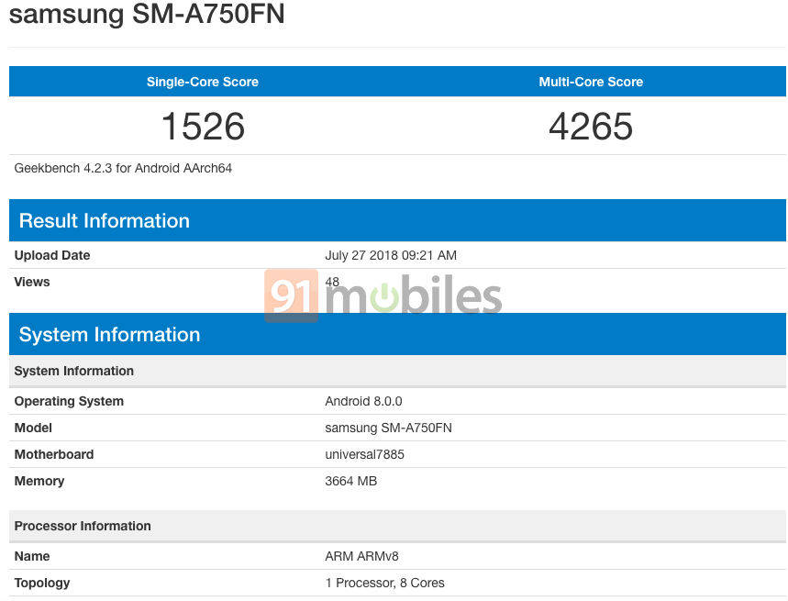Click the single-core score value 1526
Screen dimensions: 788x601
click(203, 127)
